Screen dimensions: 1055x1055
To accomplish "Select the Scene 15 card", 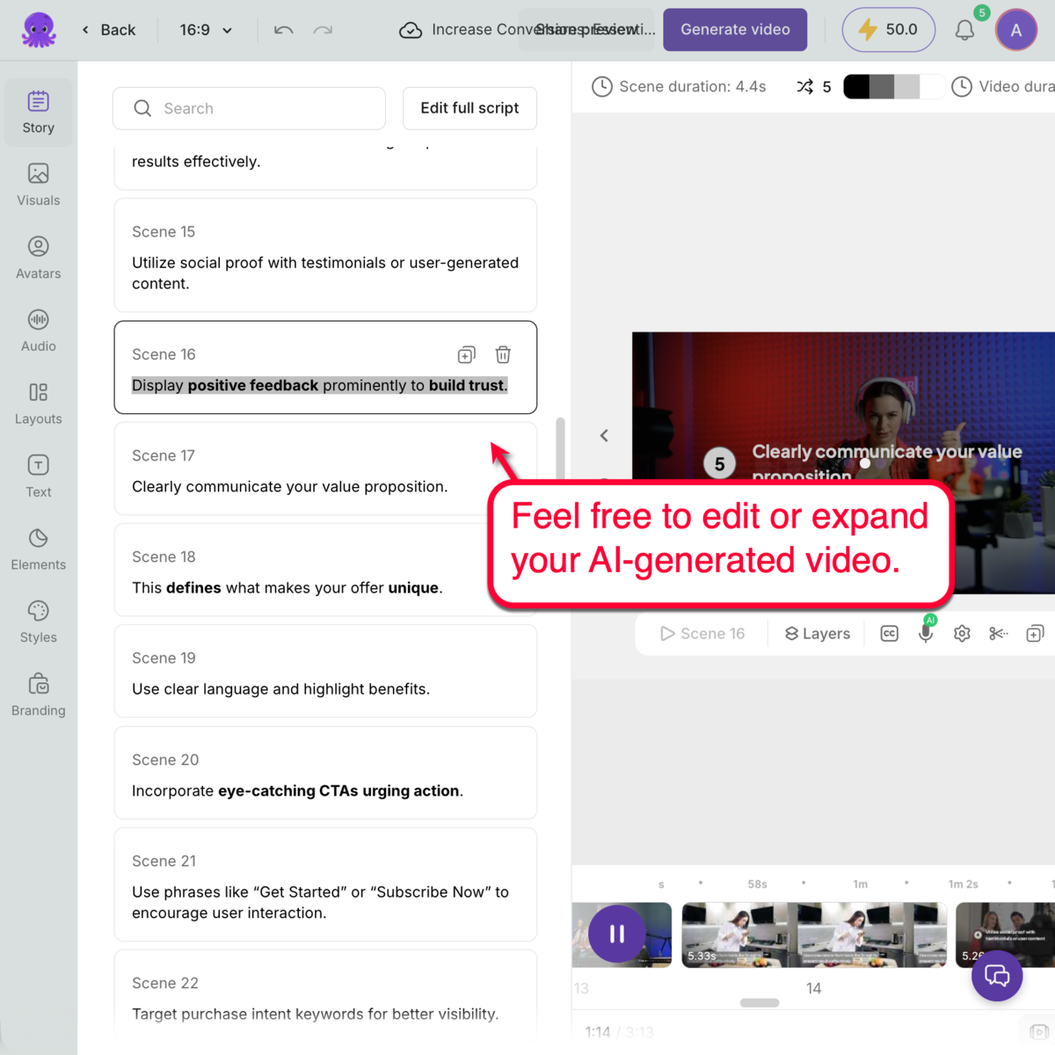I will (x=325, y=255).
